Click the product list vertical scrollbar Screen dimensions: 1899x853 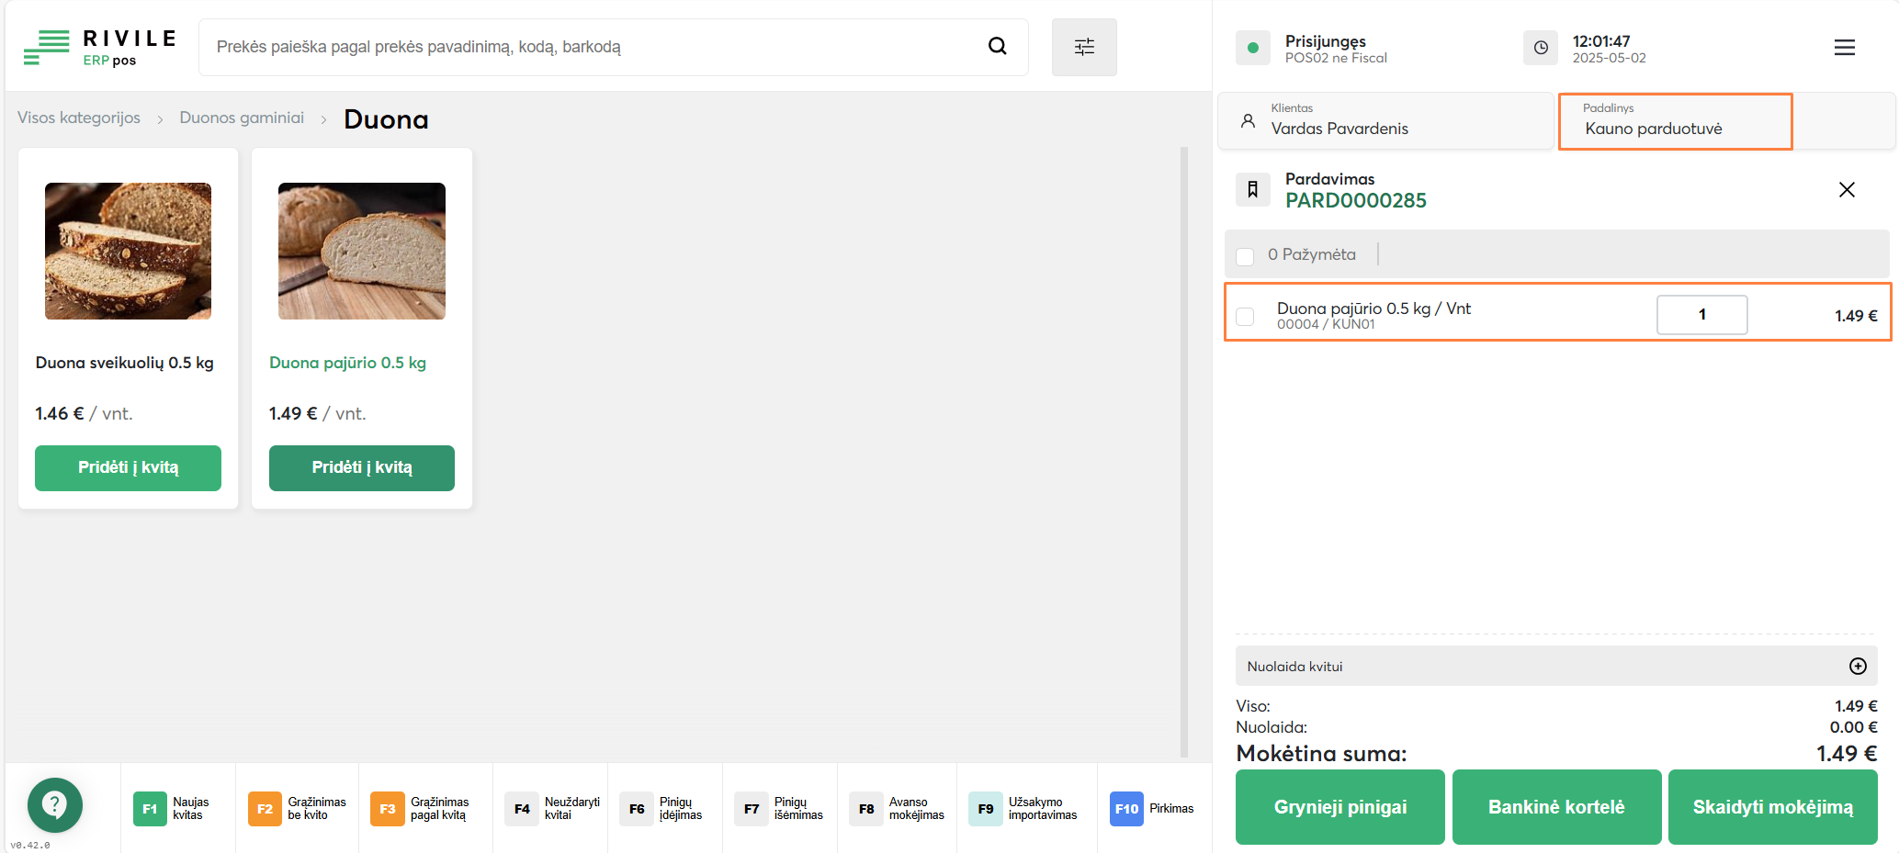(1183, 450)
